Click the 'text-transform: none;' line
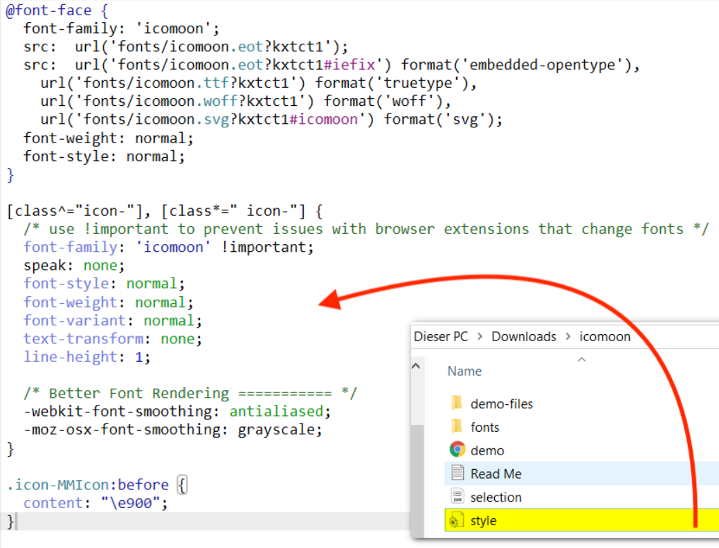 pyautogui.click(x=113, y=339)
